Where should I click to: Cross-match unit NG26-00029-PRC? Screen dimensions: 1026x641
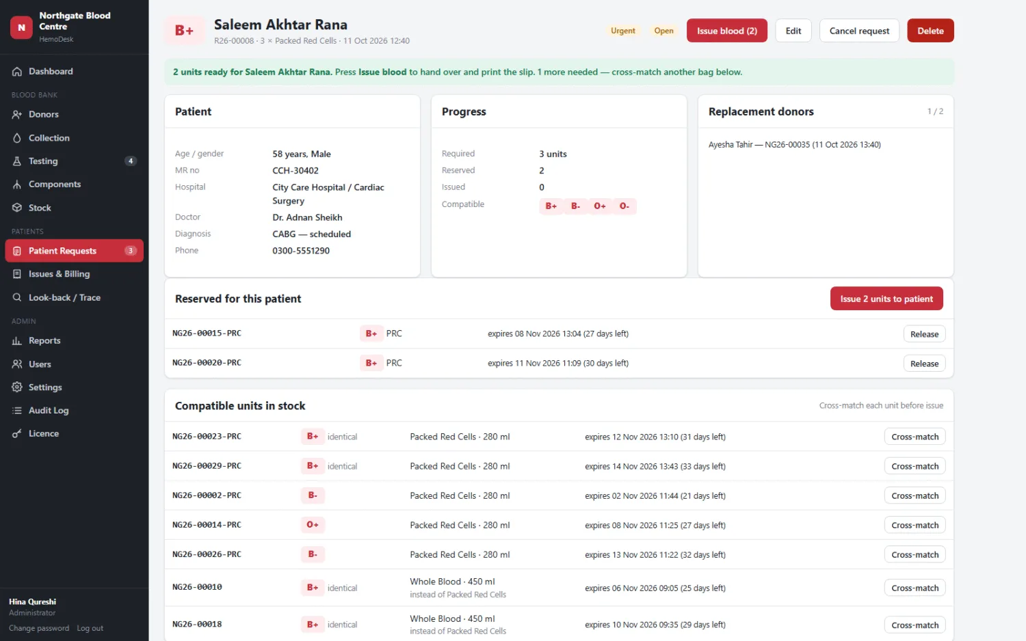coord(915,466)
